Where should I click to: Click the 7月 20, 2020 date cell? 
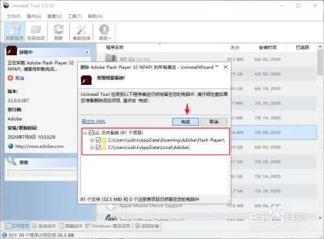[x=268, y=103]
